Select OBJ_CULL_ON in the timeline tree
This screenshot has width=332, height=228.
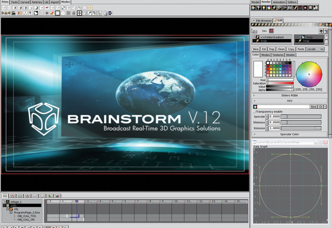point(26,220)
